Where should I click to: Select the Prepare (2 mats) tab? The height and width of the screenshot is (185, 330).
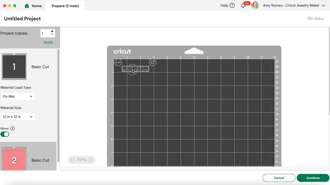[65, 6]
